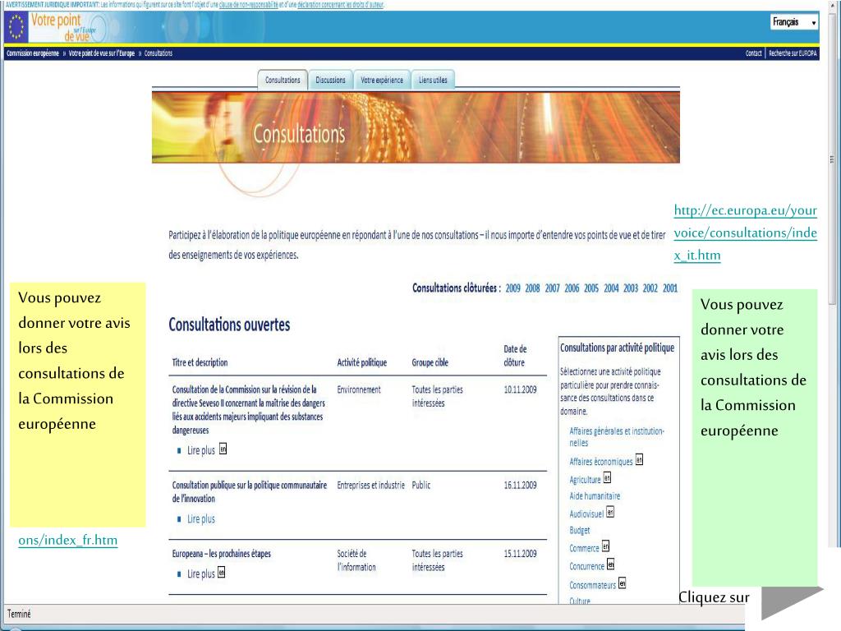Open the 'ons/index_fr.htm' link on the left

67,540
